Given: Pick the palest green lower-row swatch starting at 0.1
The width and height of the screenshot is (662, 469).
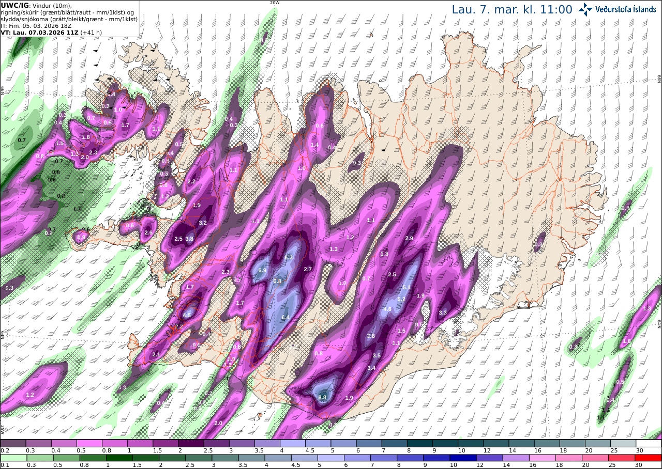Looking at the screenshot, I should pyautogui.click(x=13, y=458).
